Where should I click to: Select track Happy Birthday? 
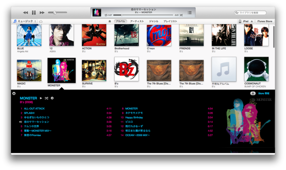pos(134,118)
